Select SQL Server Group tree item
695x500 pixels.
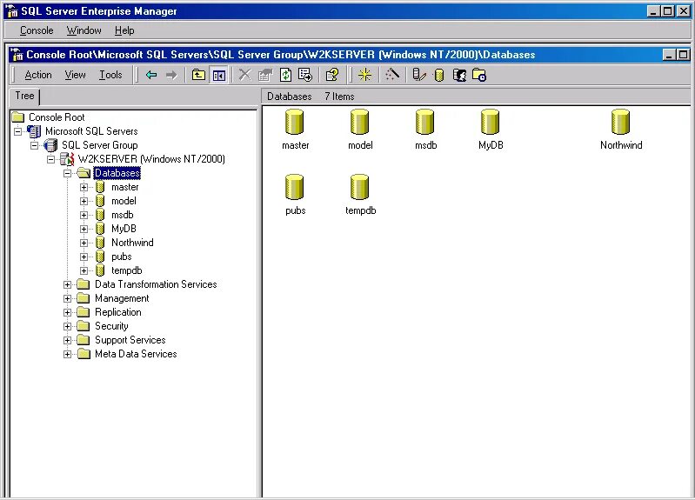coord(100,145)
